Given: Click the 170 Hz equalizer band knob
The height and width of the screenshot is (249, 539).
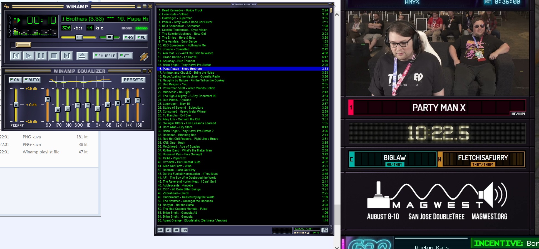Looking at the screenshot, I should (58, 109).
